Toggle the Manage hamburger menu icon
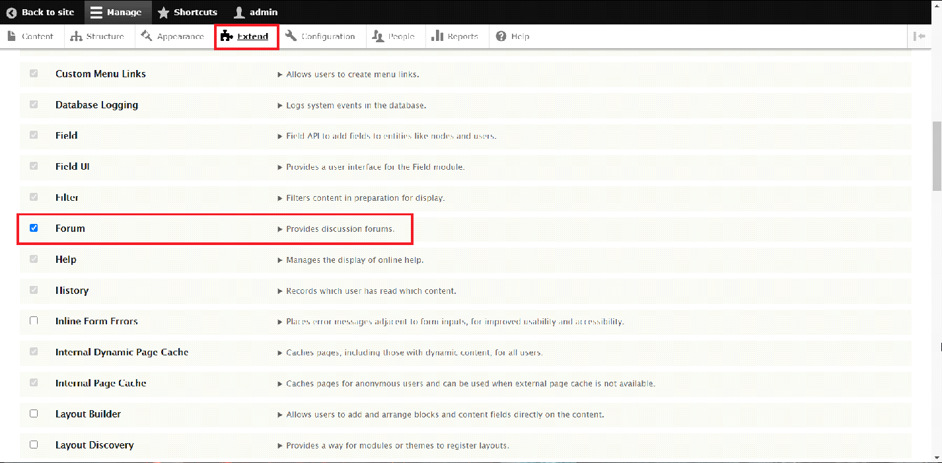The height and width of the screenshot is (463, 942). [x=96, y=13]
